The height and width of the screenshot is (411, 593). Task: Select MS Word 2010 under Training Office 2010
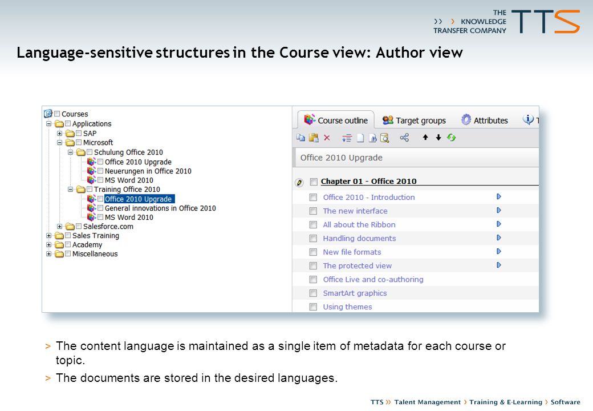click(x=129, y=217)
